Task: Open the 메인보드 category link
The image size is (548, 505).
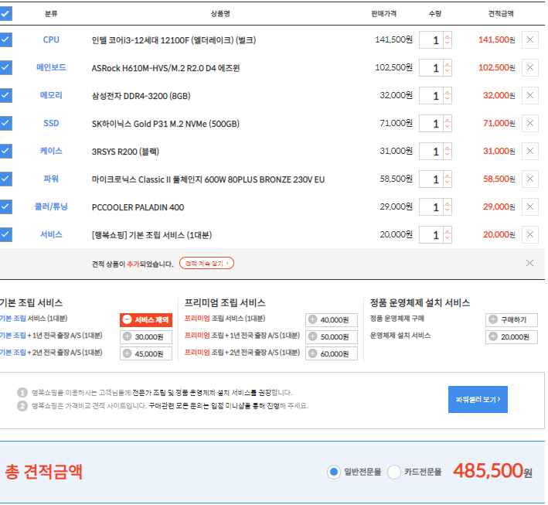Action: click(x=51, y=67)
